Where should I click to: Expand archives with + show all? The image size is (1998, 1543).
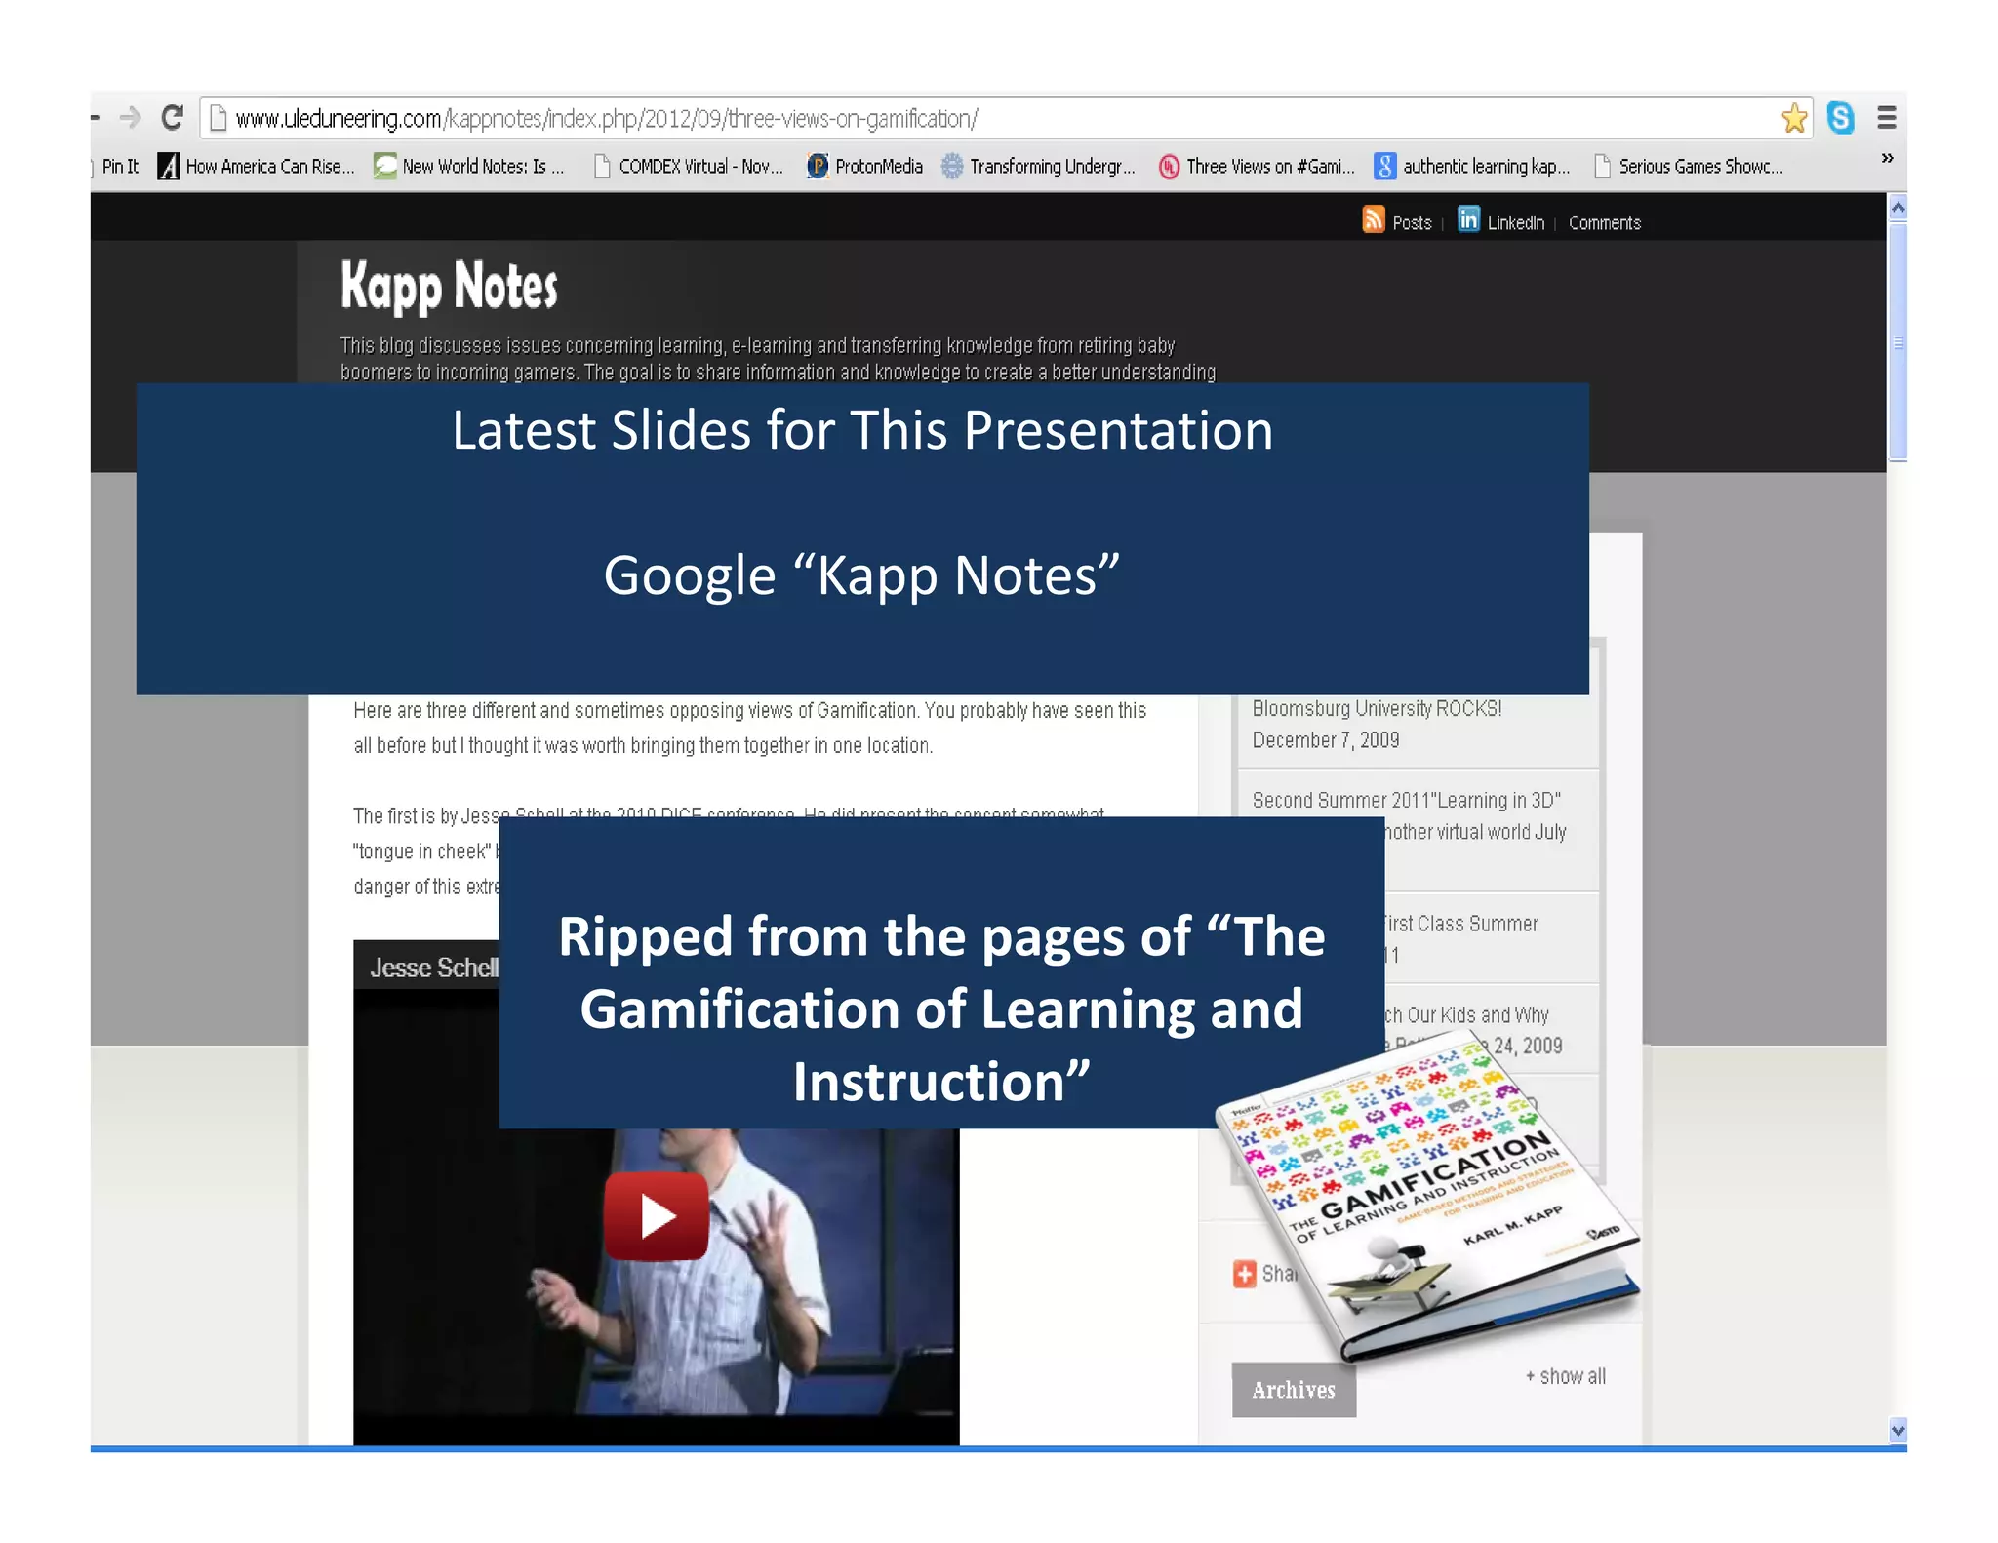[x=1565, y=1377]
